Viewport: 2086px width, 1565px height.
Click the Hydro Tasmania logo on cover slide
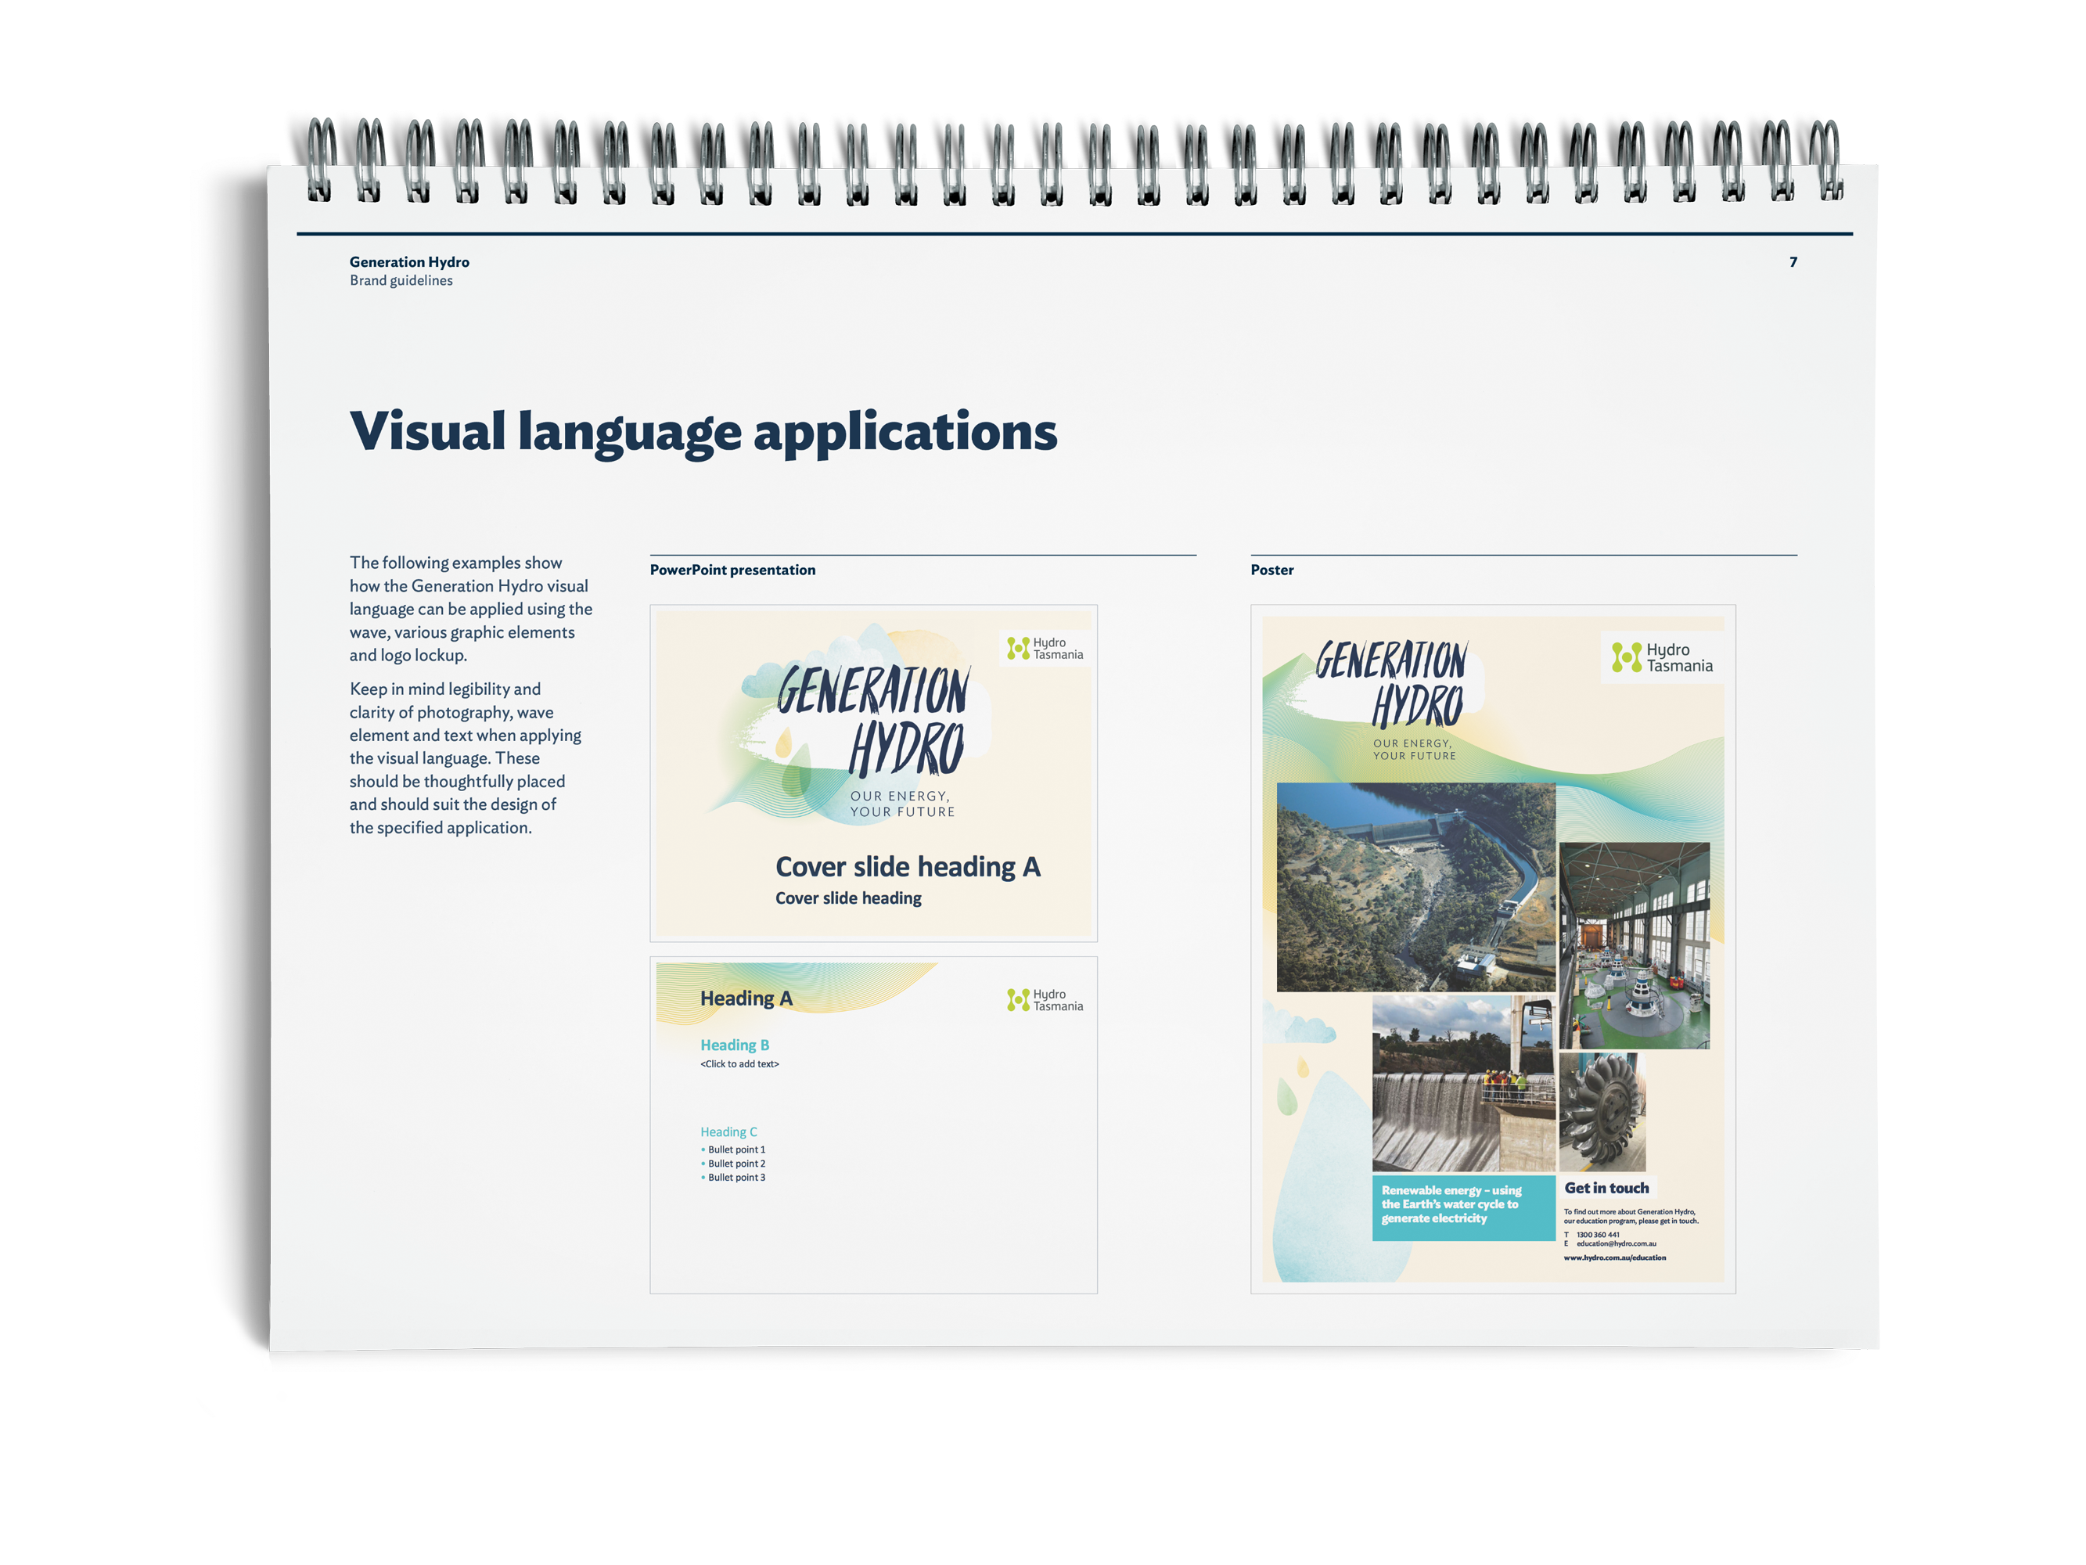point(1045,648)
